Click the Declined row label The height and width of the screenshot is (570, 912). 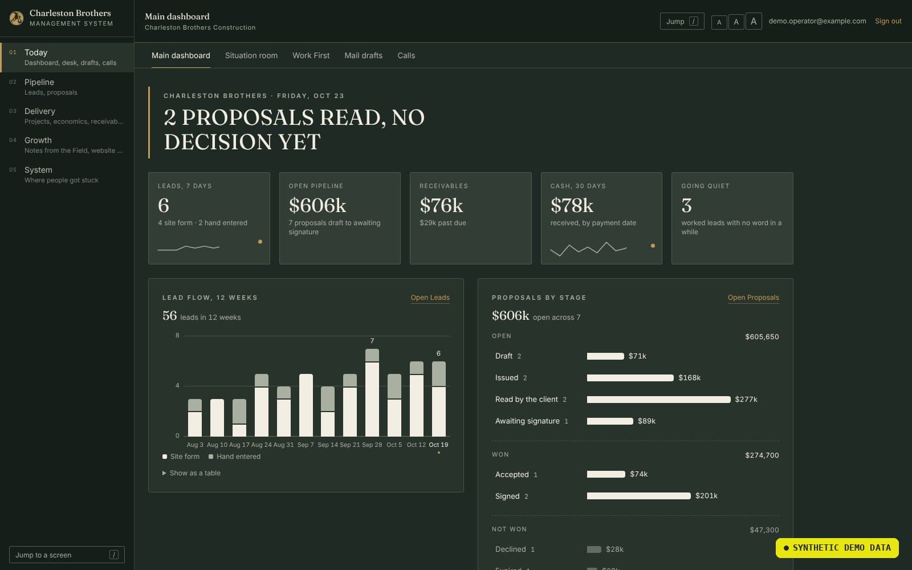[x=511, y=549]
